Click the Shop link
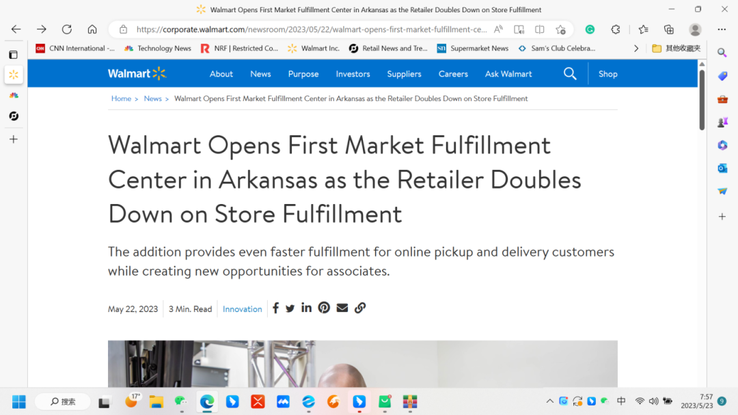Image resolution: width=738 pixels, height=415 pixels. pos(607,74)
